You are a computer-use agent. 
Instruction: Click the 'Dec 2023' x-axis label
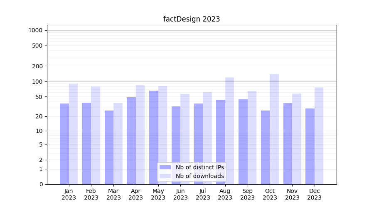[x=315, y=194]
